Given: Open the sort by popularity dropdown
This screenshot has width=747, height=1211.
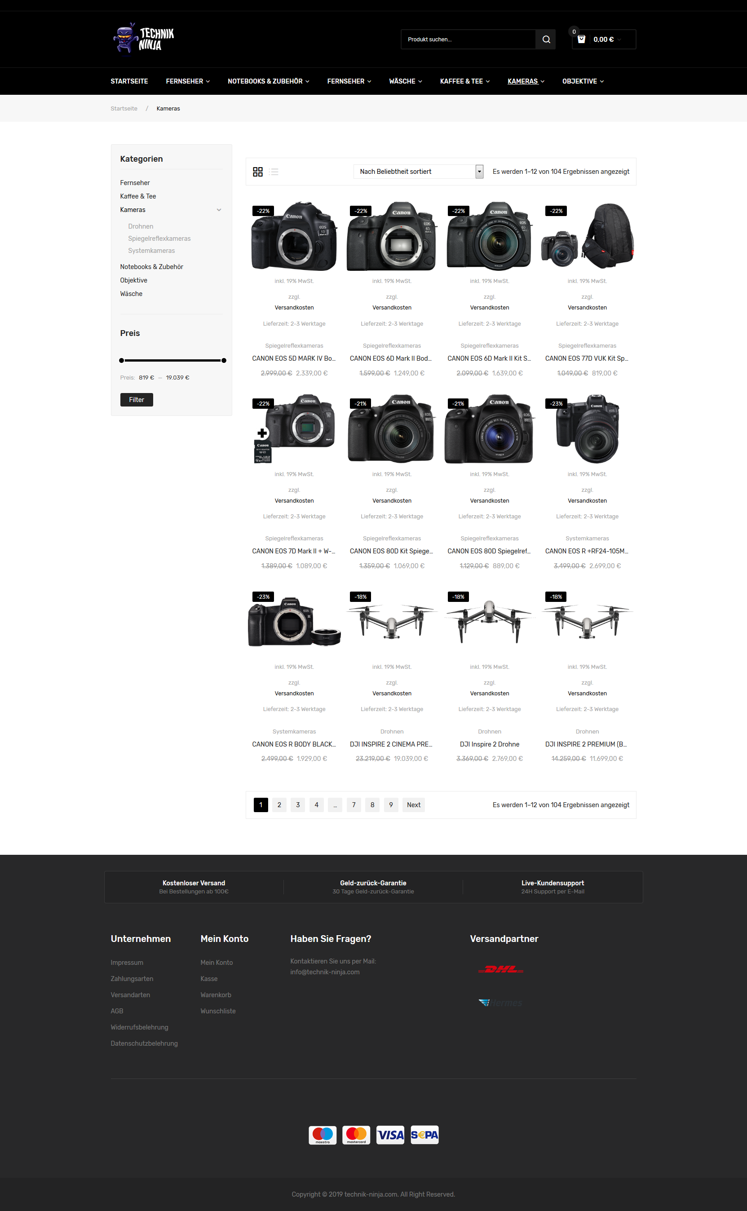Looking at the screenshot, I should tap(418, 172).
